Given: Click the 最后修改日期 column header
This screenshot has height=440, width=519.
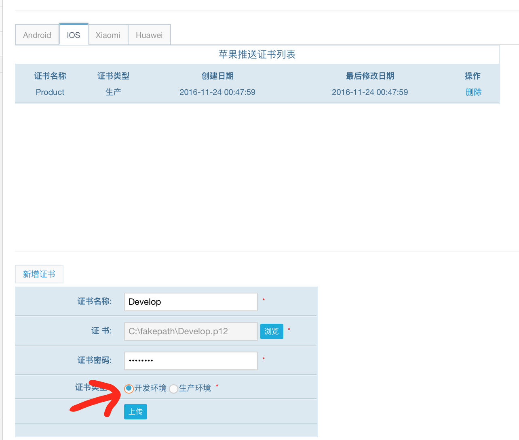Looking at the screenshot, I should (370, 76).
